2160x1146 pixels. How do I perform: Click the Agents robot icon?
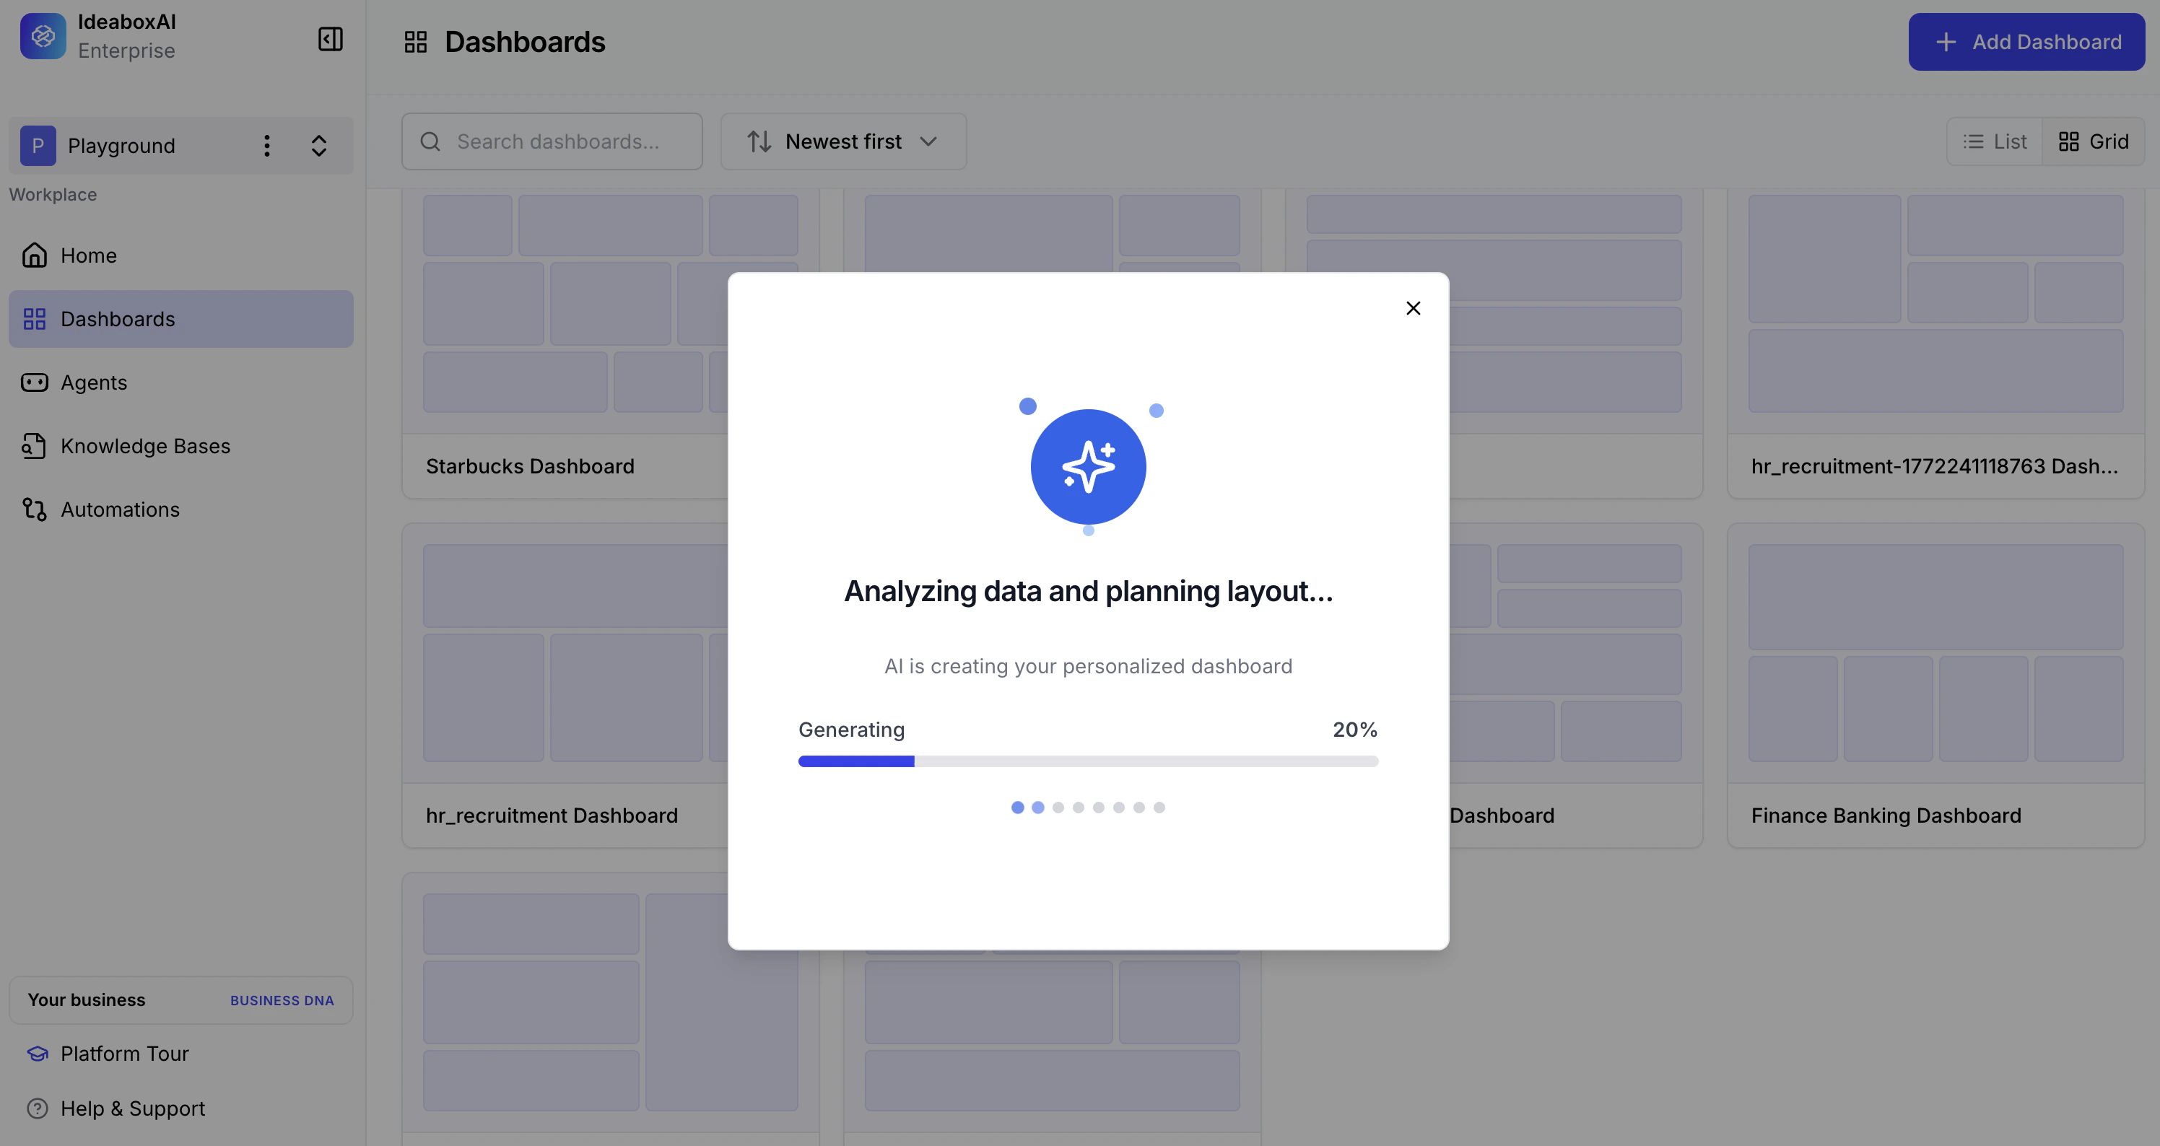[35, 382]
